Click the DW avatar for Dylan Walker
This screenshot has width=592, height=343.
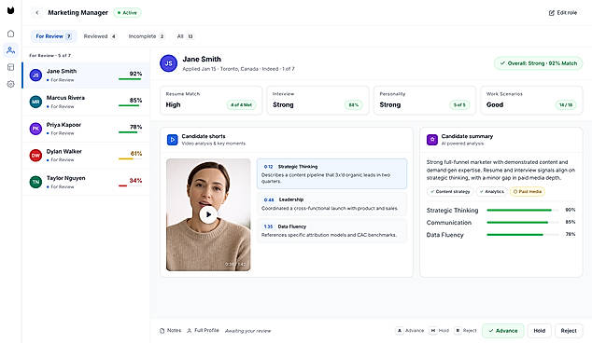coord(35,156)
